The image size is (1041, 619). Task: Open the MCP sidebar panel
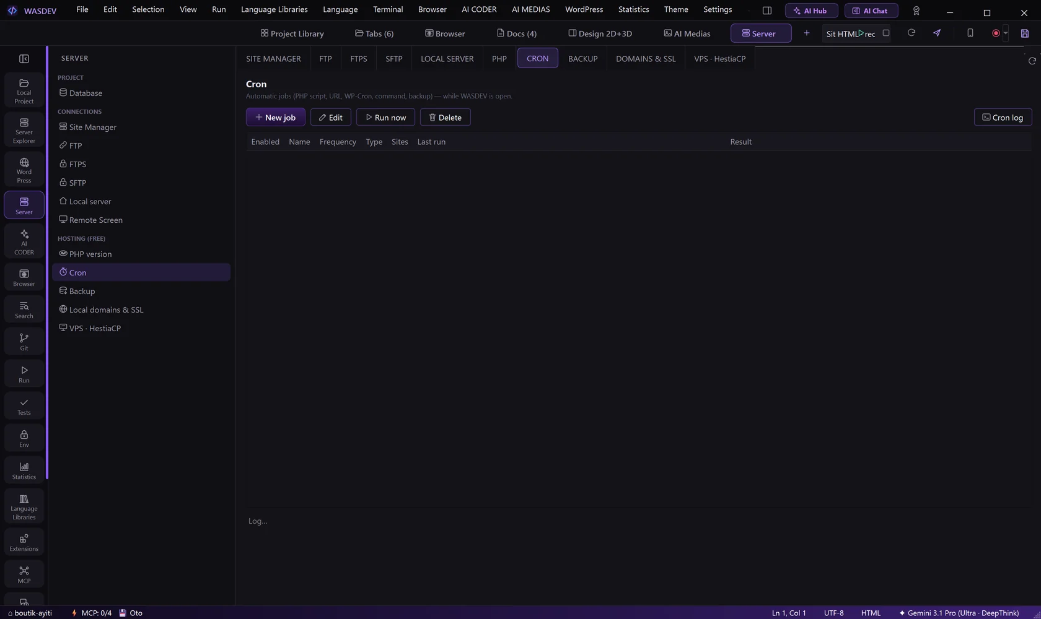click(x=24, y=575)
